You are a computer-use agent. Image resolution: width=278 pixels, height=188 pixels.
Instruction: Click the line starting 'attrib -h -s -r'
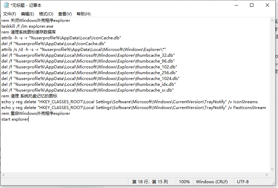tap(61, 38)
